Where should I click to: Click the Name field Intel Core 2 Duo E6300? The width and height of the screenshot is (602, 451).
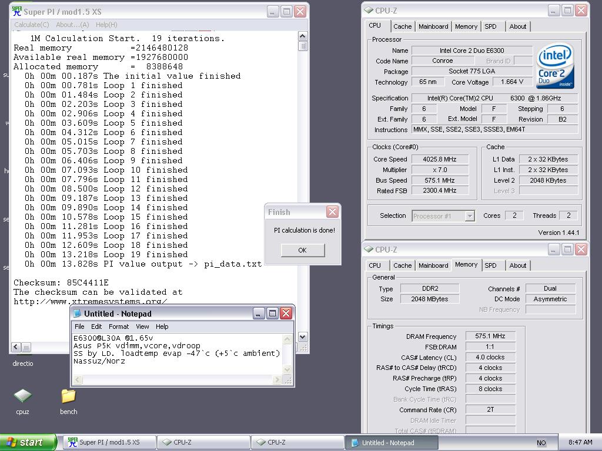point(472,51)
